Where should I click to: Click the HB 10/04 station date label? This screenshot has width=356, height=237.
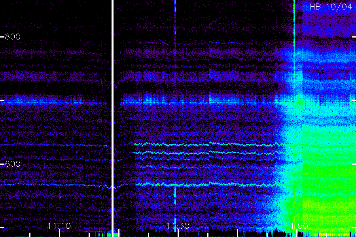(331, 7)
